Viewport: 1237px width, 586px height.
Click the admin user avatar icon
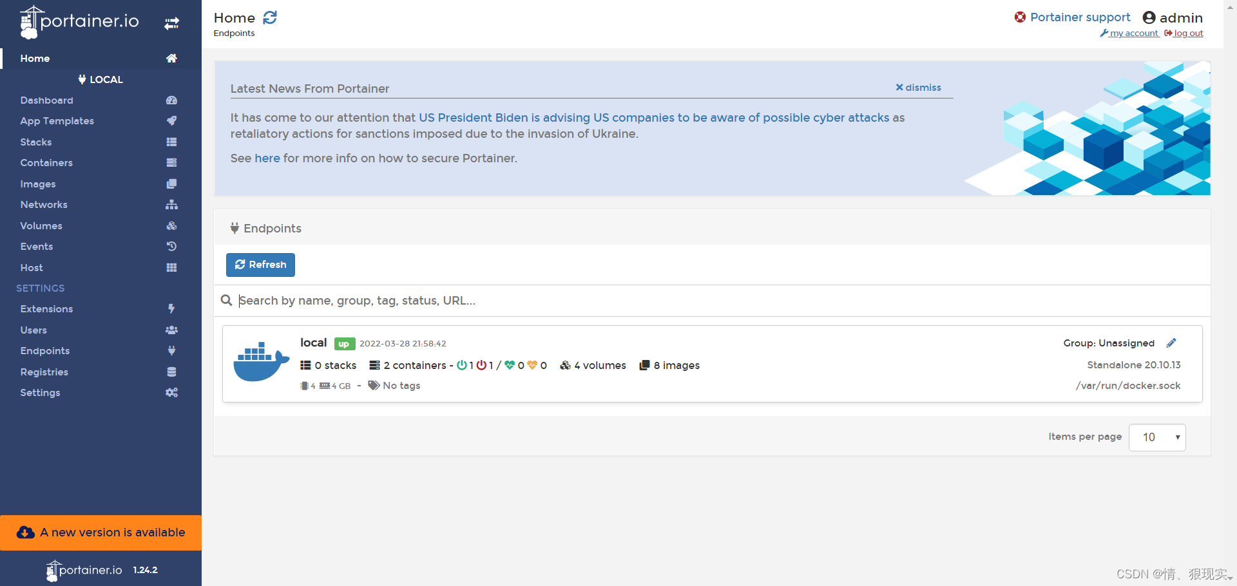point(1149,17)
